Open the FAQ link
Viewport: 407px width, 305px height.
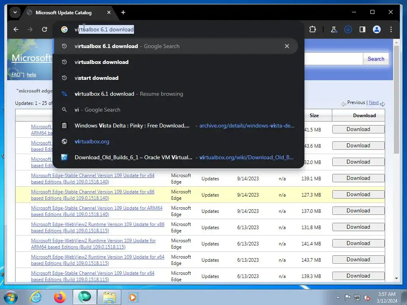16,75
